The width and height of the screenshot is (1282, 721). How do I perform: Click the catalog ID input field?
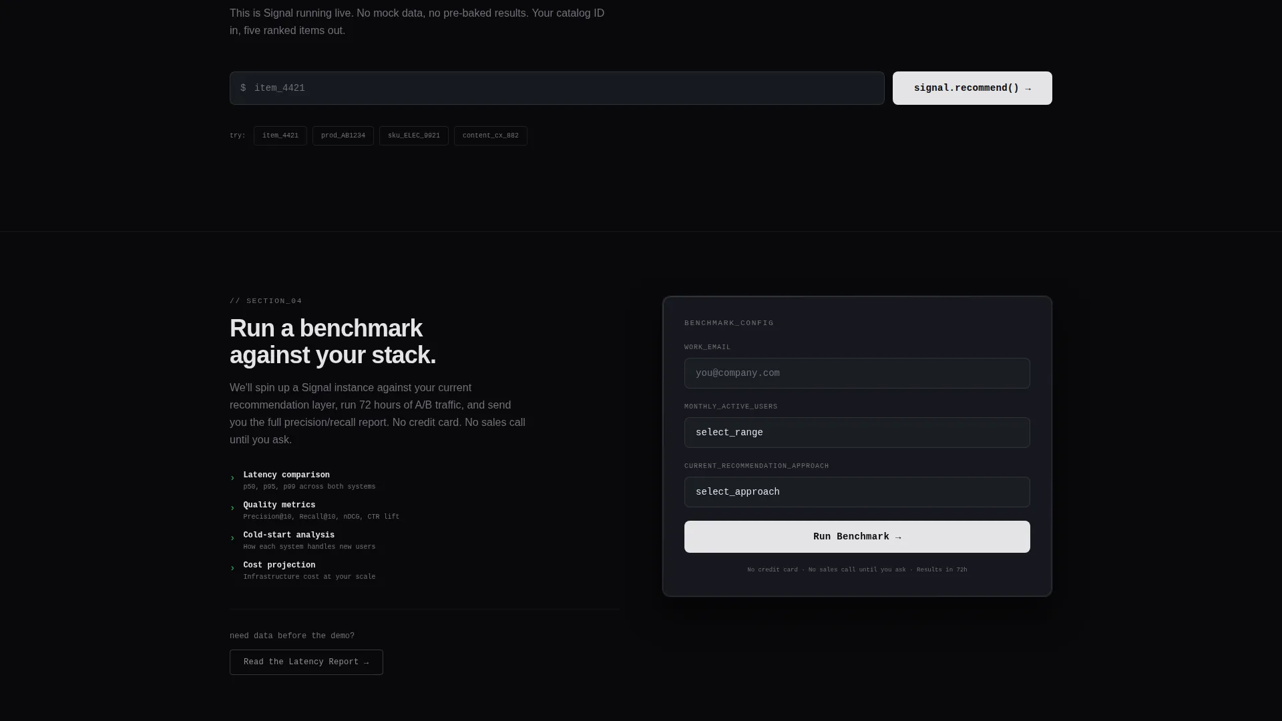point(557,88)
